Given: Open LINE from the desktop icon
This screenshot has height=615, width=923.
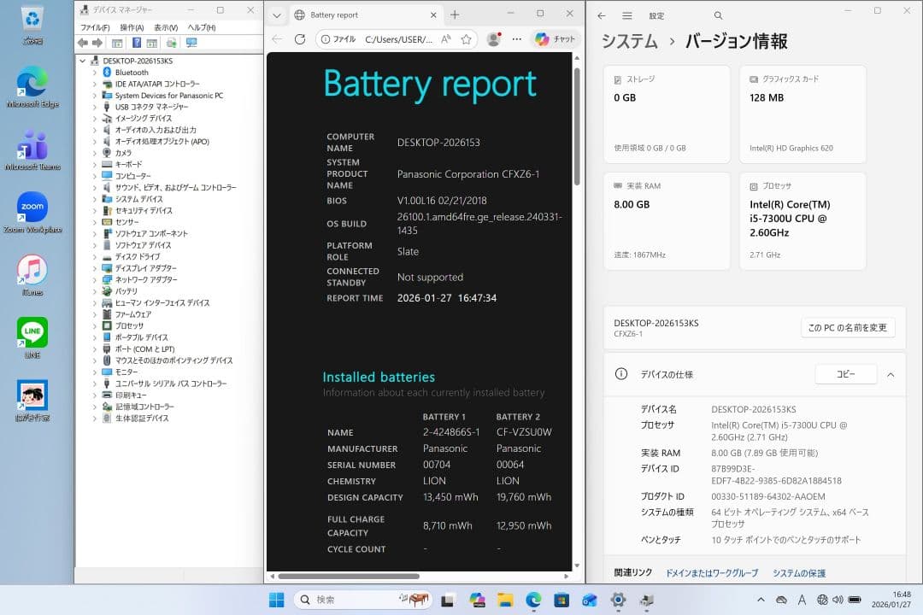Looking at the screenshot, I should [32, 333].
